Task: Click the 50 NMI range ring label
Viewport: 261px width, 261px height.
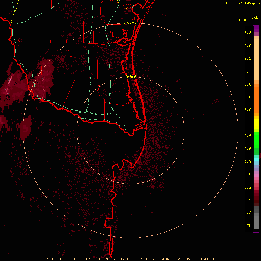Action: click(131, 77)
